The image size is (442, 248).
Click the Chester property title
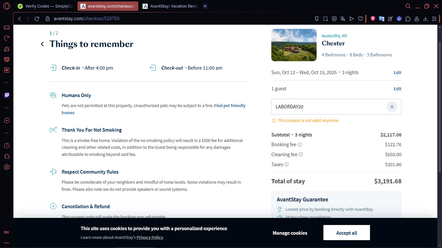coord(333,43)
